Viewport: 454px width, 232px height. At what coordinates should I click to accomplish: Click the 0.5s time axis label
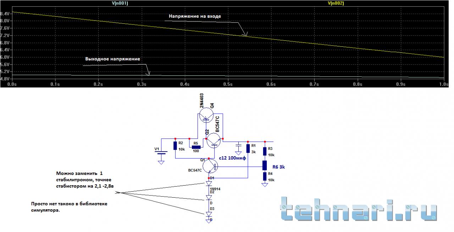[x=228, y=85]
